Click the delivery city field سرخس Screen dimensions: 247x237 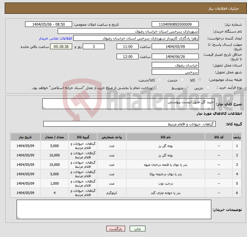[175, 72]
